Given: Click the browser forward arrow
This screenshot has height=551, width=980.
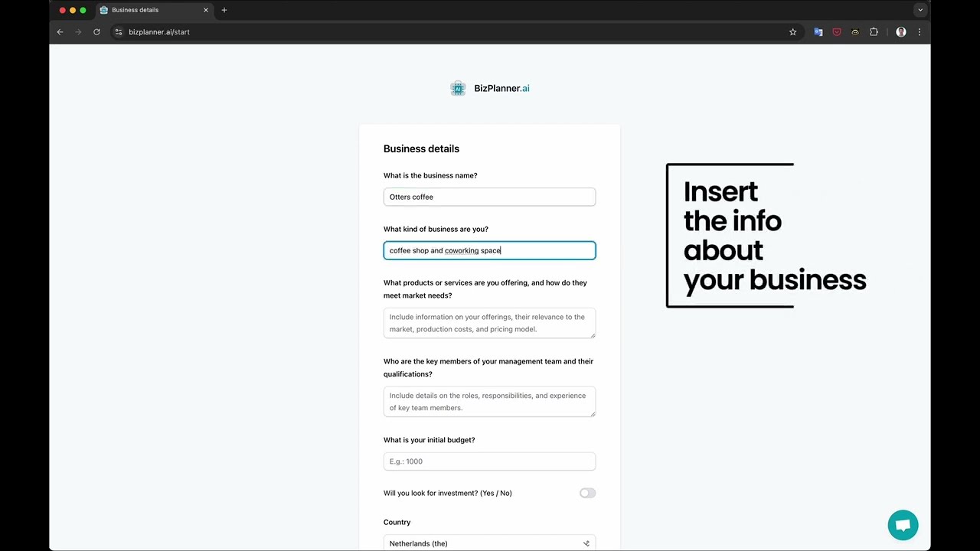Looking at the screenshot, I should pyautogui.click(x=78, y=31).
